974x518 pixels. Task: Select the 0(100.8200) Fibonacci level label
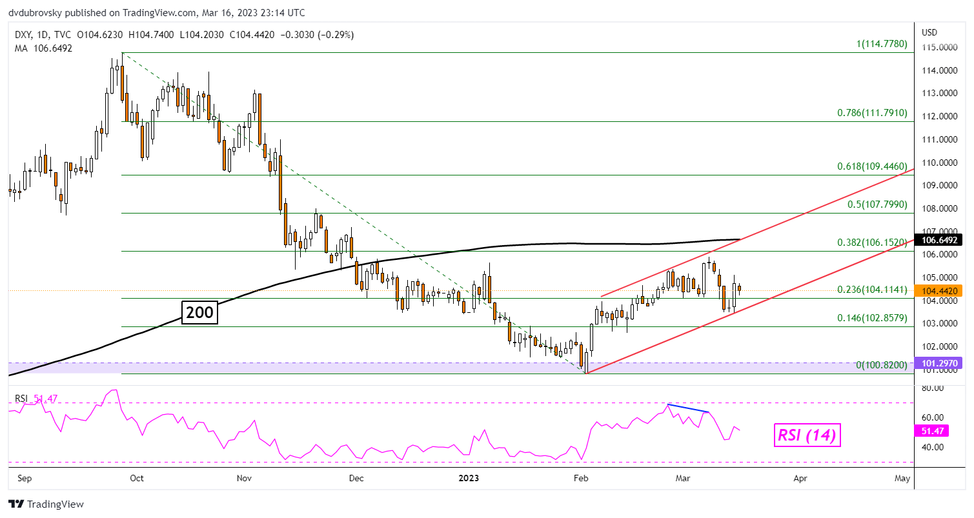click(x=882, y=365)
